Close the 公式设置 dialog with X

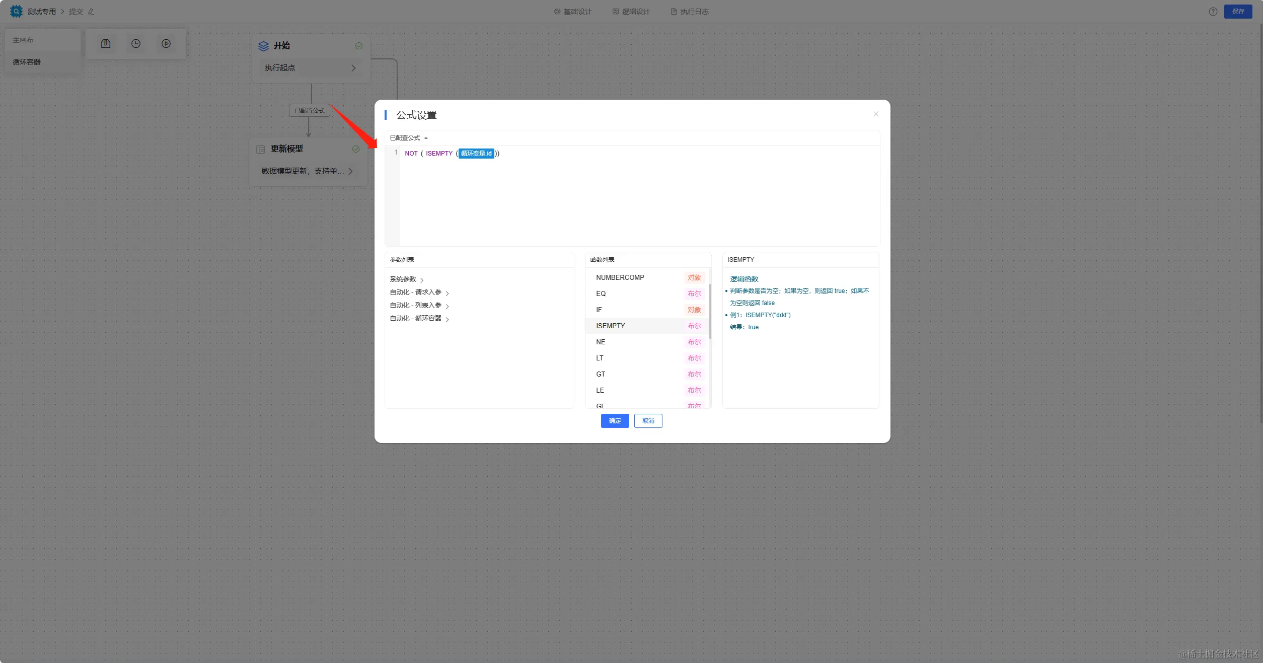876,114
